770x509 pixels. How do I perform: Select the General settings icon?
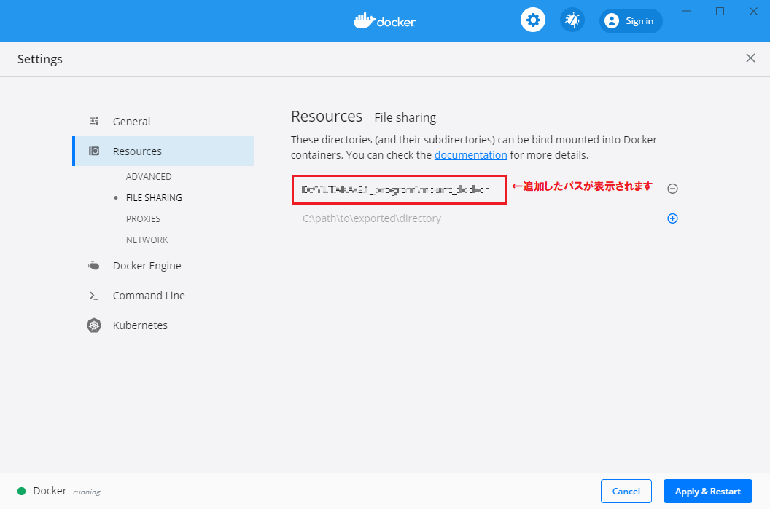[94, 121]
